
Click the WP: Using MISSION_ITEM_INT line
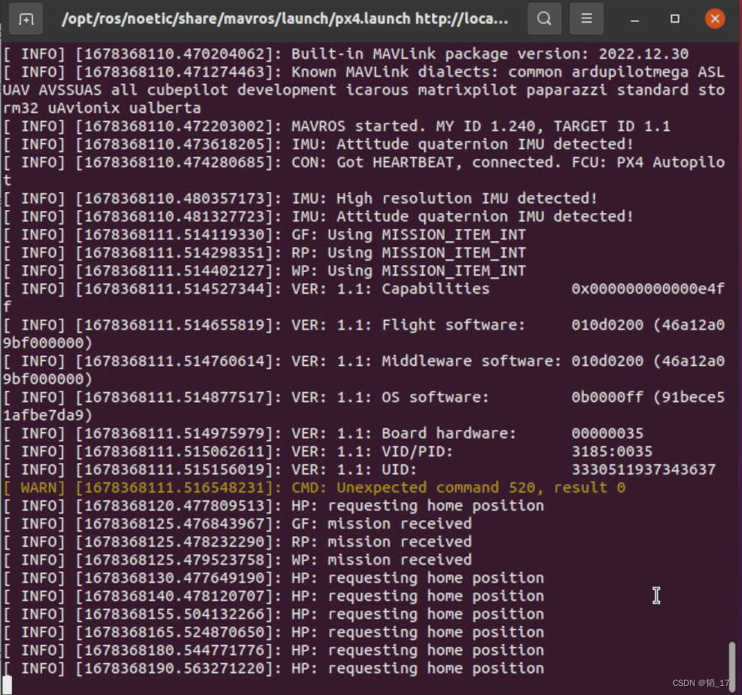click(x=264, y=271)
